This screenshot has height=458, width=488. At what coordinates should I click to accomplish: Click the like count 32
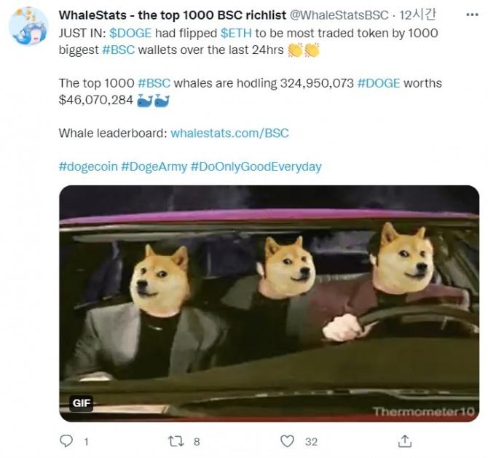(x=311, y=442)
